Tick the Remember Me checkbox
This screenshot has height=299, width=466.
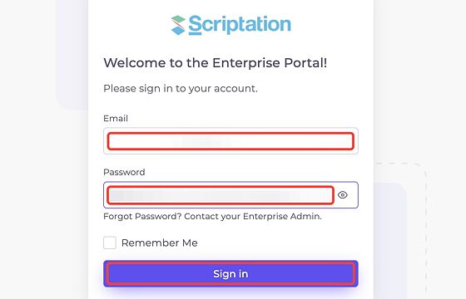click(110, 243)
